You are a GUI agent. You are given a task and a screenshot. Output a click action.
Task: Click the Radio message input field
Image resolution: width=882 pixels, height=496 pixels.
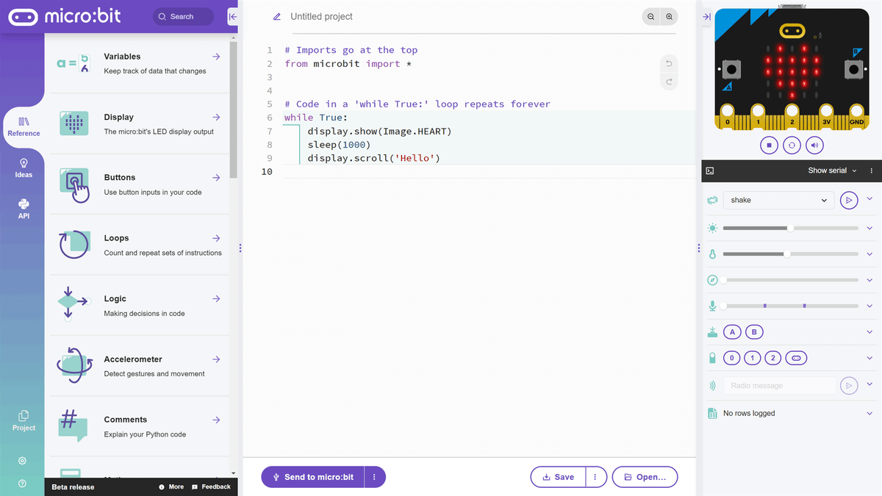779,385
